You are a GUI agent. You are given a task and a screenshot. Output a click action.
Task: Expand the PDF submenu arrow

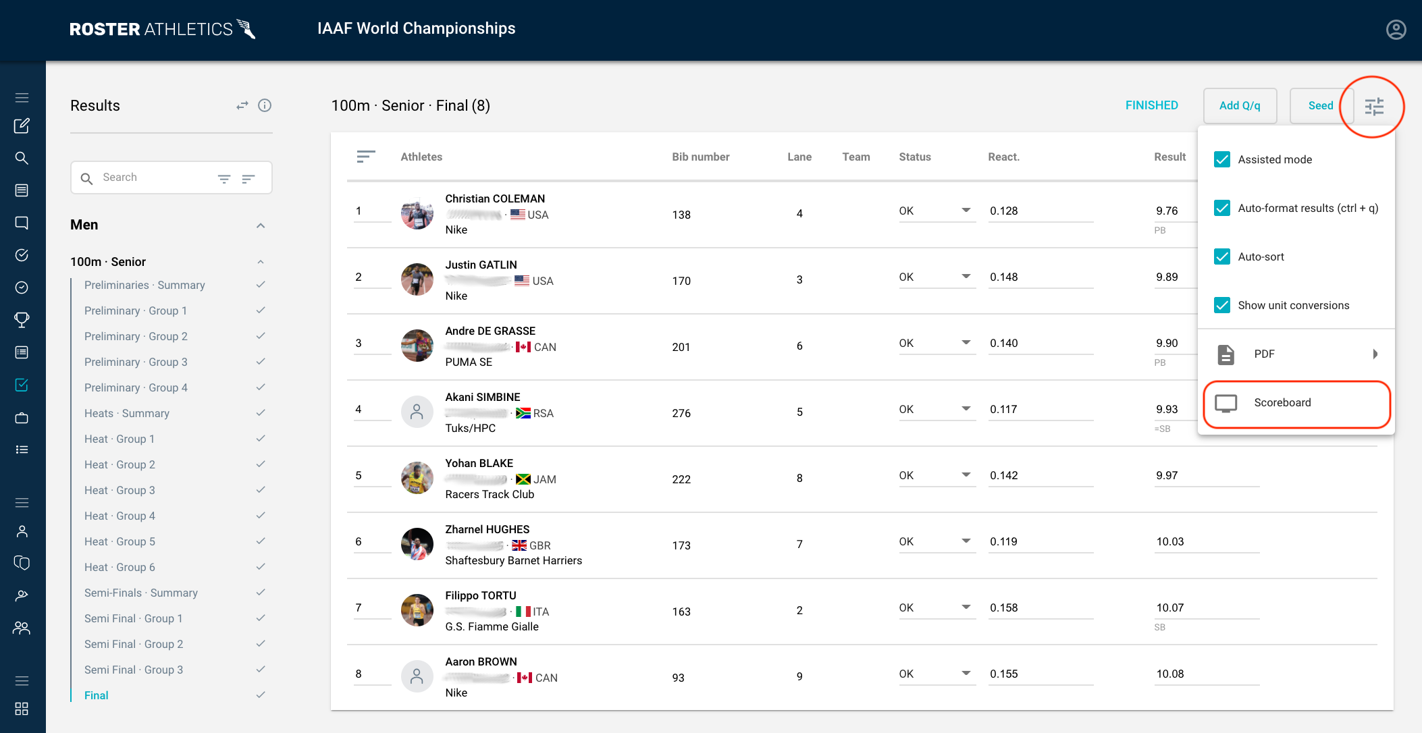(x=1375, y=354)
